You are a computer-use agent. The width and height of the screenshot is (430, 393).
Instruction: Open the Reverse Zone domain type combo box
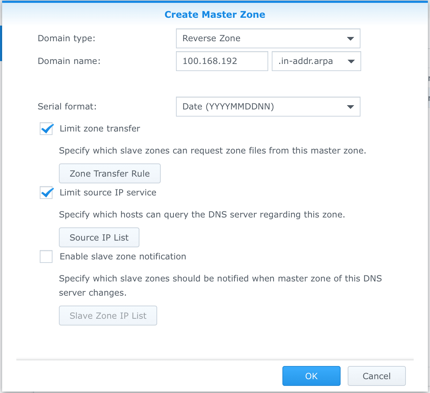[x=268, y=38]
